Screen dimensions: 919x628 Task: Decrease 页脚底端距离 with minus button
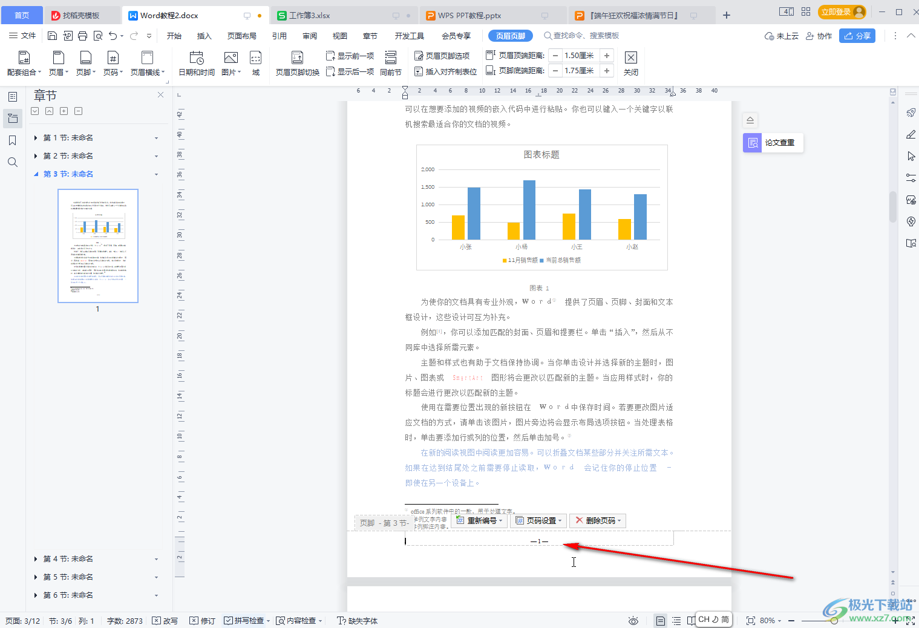coord(555,71)
